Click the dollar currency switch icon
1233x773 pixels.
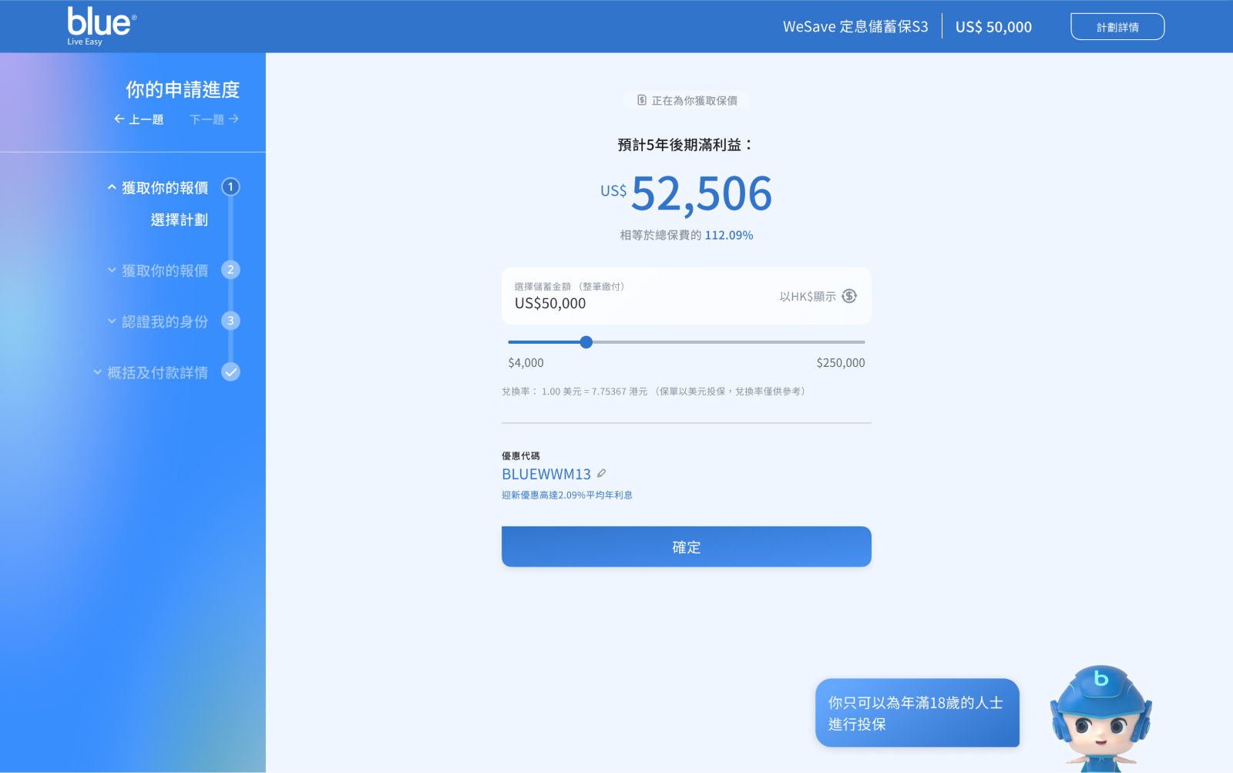pos(849,296)
